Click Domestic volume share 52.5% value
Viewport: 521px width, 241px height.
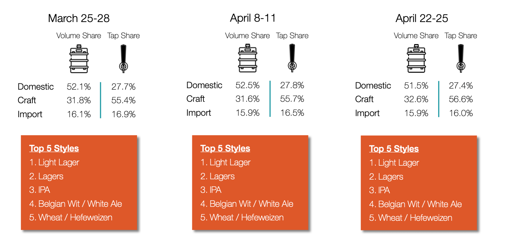click(x=248, y=85)
